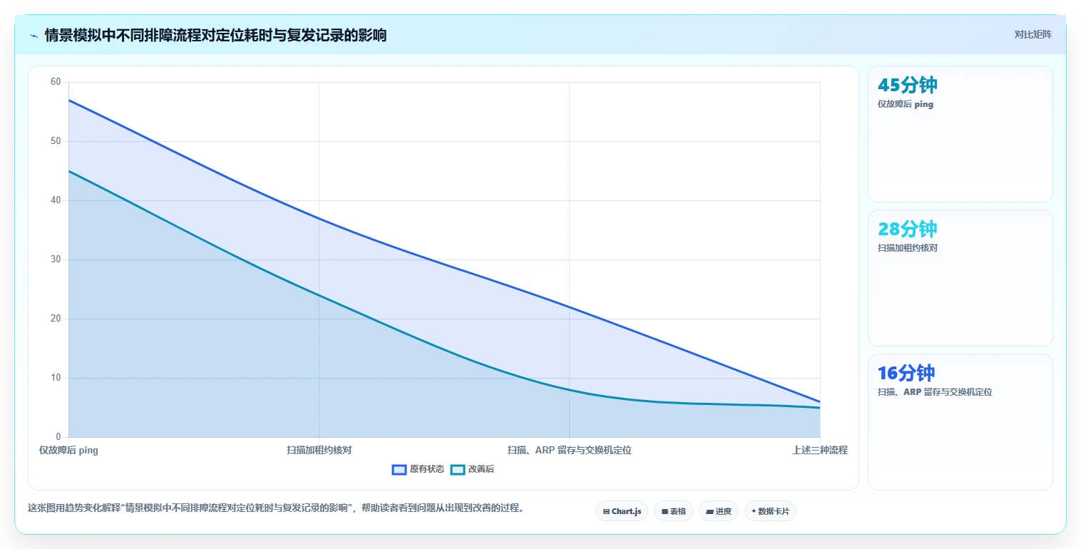This screenshot has height=549, width=1081.
Task: Click the x-axis label 扫描、ARP 留存与交换机定位
Action: pyautogui.click(x=569, y=450)
